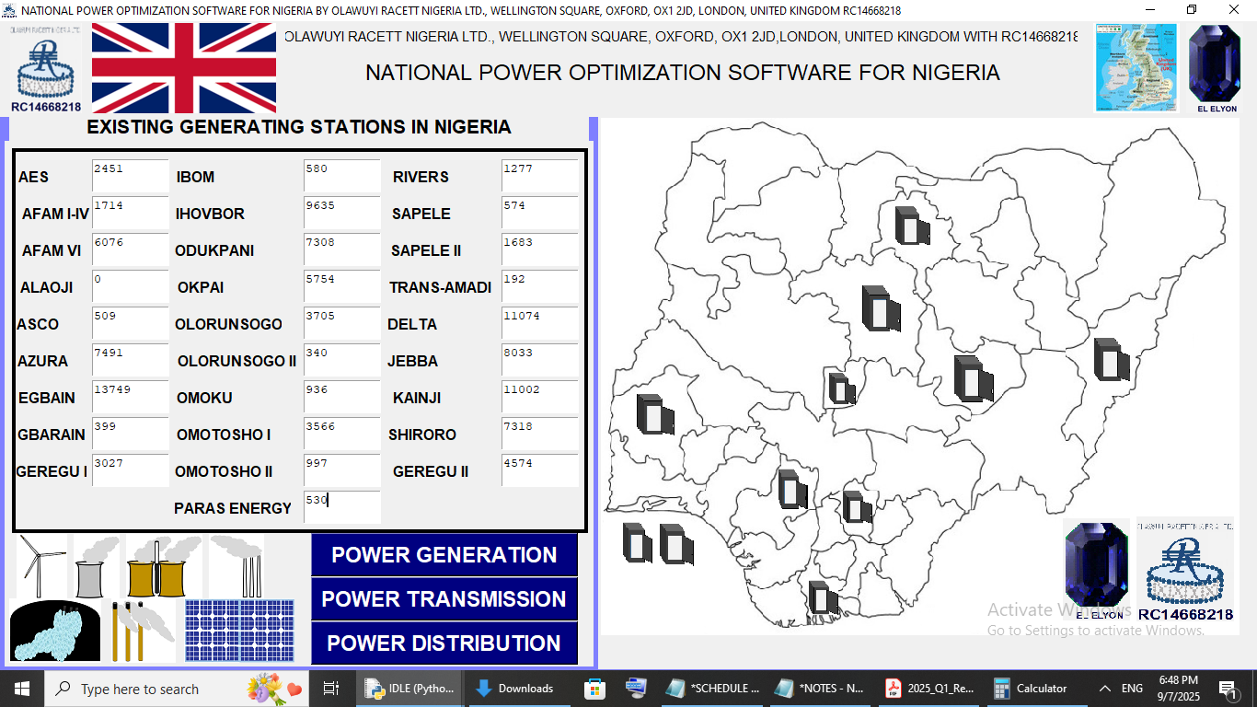Click the hydro dam reservoir icon
The width and height of the screenshot is (1257, 707).
[x=54, y=631]
